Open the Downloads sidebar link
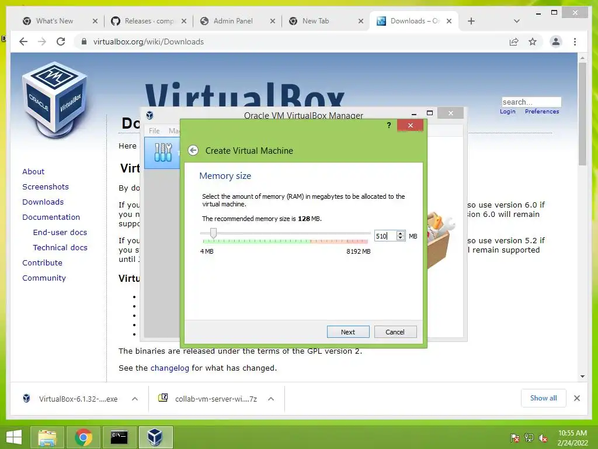This screenshot has height=449, width=598. 43,202
